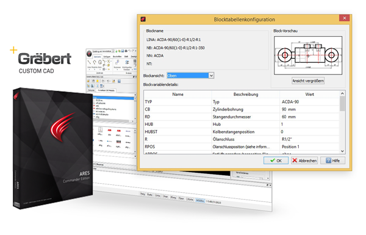Viewport: 366px width, 235px height.
Task: Toggle Polar in the status bar
Action: (x=165, y=197)
